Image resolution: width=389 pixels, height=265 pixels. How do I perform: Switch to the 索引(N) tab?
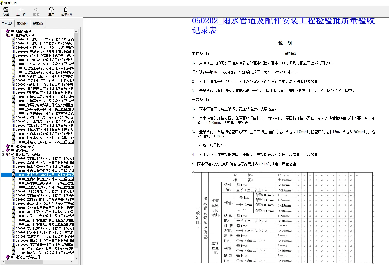click(22, 23)
